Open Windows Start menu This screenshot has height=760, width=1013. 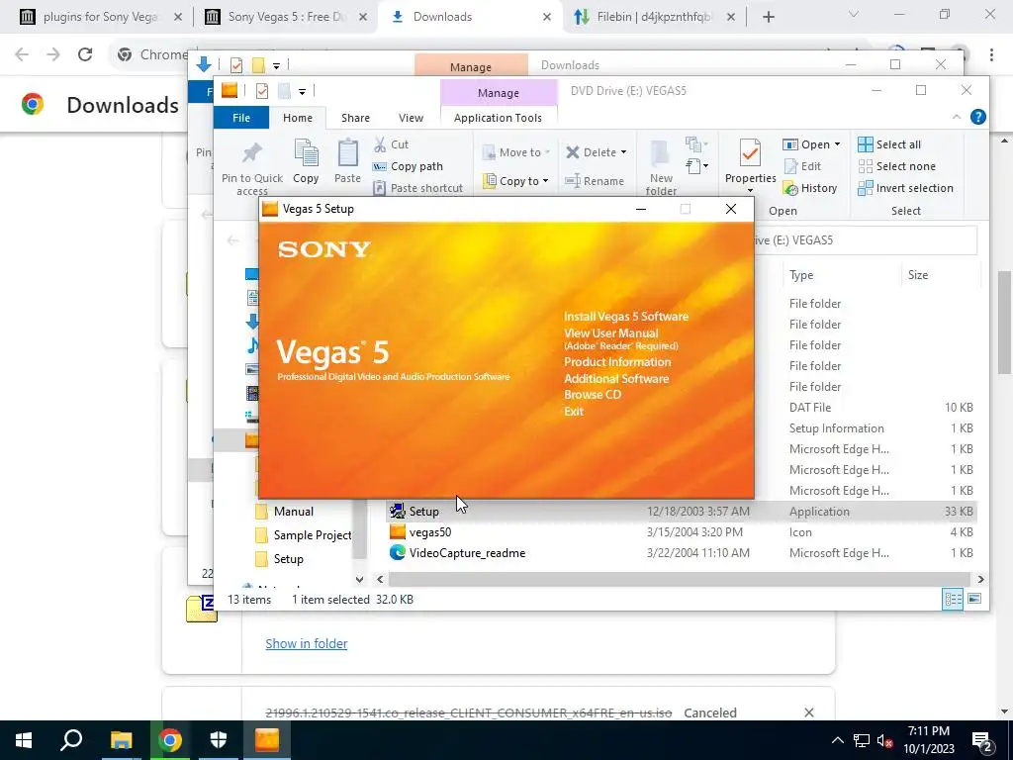(x=24, y=740)
